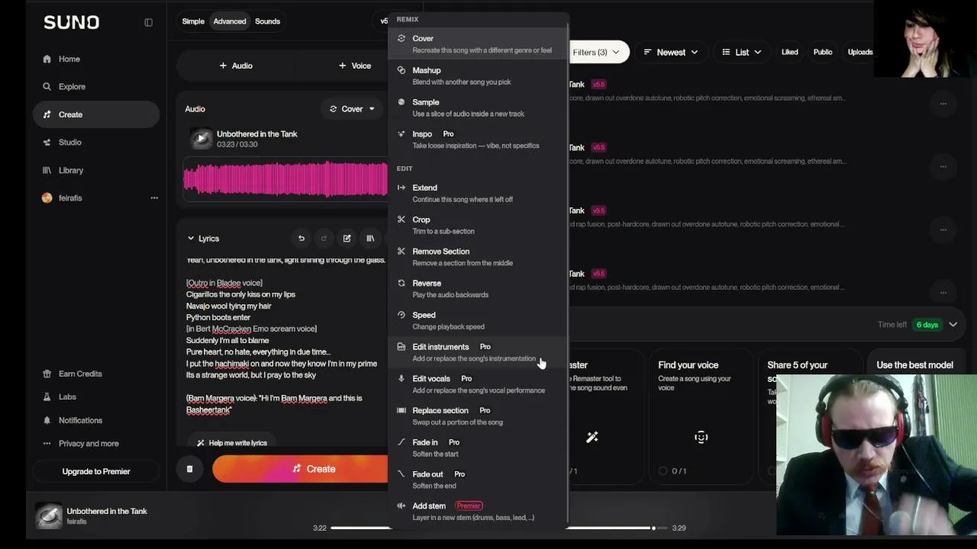This screenshot has height=549, width=977.
Task: Switch to the Simple tab
Action: 193,21
